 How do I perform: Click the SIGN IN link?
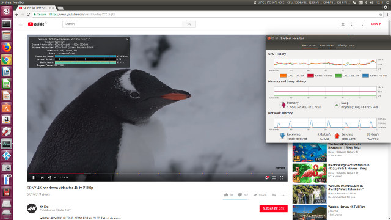tap(376, 24)
